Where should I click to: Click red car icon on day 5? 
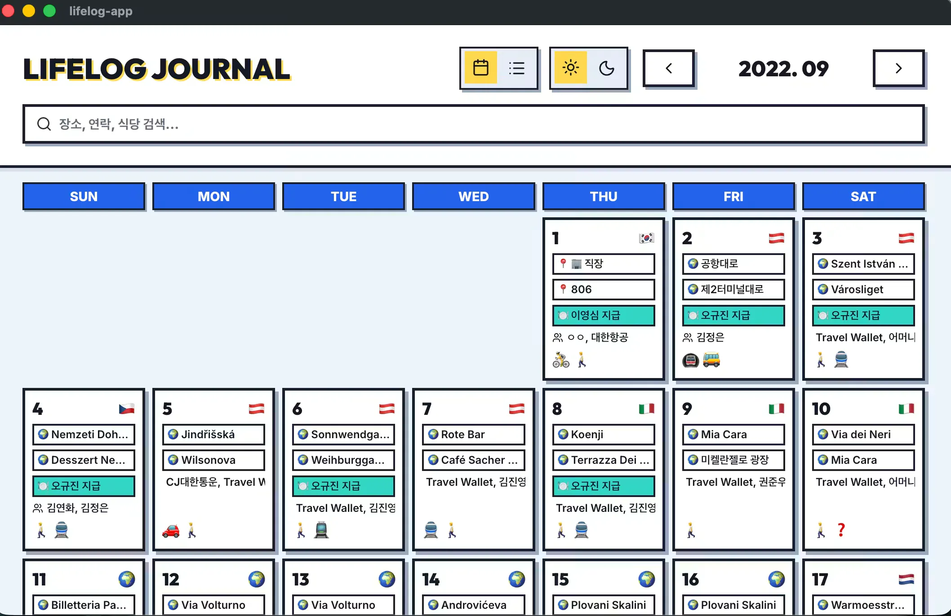click(x=171, y=530)
